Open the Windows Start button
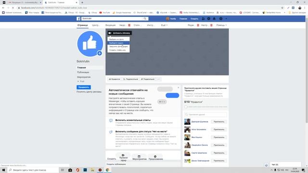This screenshot has width=308, height=173. (3, 170)
